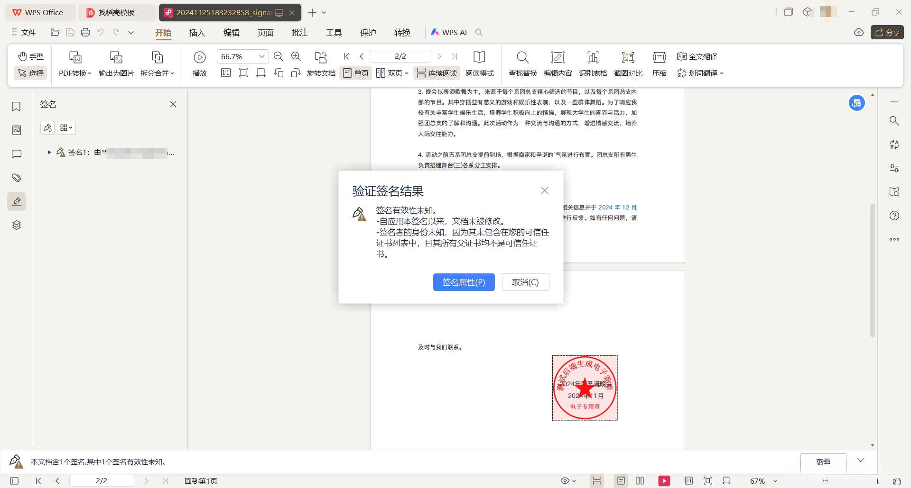Image resolution: width=911 pixels, height=488 pixels.
Task: Click the zoom out magnifier icon
Action: point(279,57)
